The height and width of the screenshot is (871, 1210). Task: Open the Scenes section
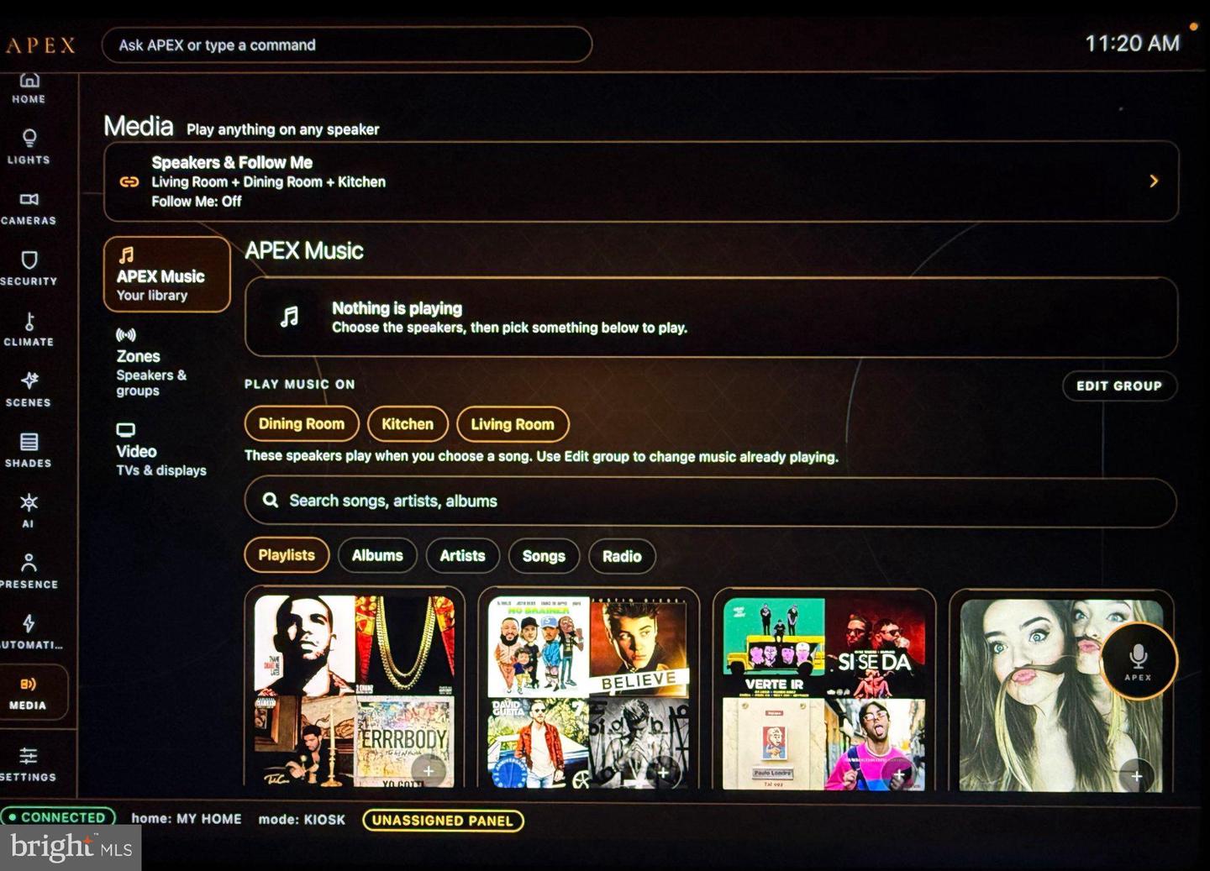tap(29, 390)
